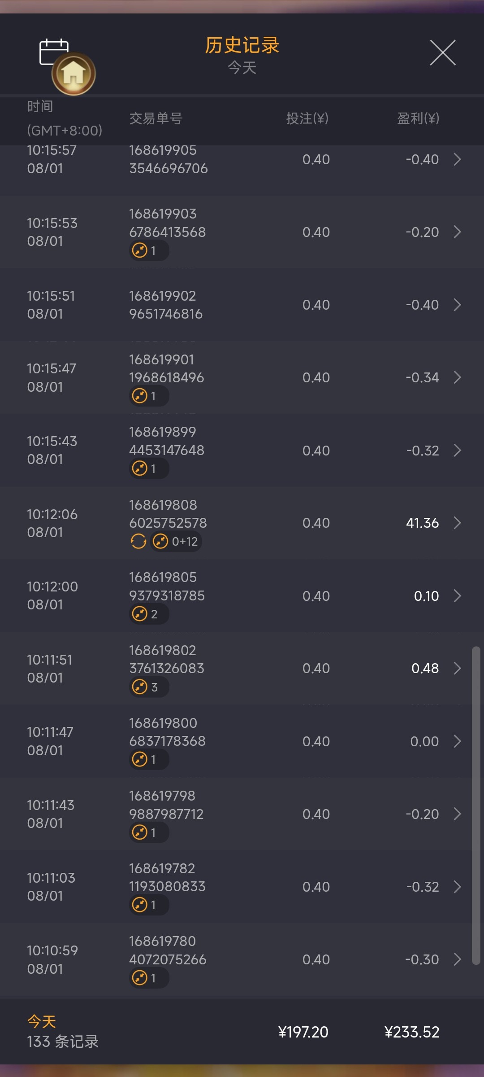This screenshot has width=484, height=1077.
Task: Tap the 0+12 badge on 10:12:06 record
Action: coord(176,542)
